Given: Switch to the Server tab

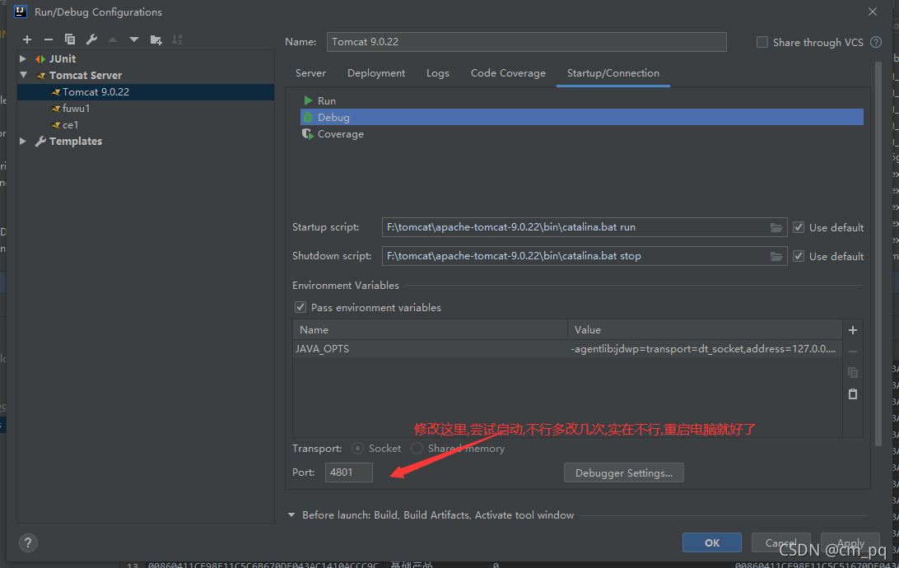Looking at the screenshot, I should pyautogui.click(x=310, y=73).
